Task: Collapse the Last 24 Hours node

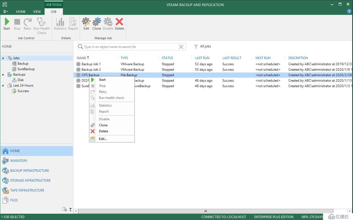Action: tap(3, 85)
